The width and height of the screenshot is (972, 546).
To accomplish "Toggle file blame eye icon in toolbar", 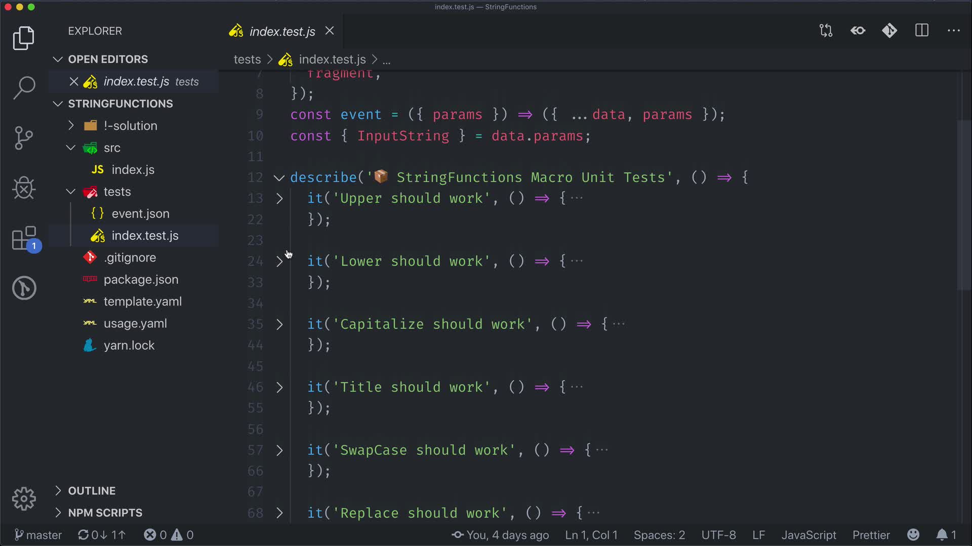I will [x=858, y=31].
